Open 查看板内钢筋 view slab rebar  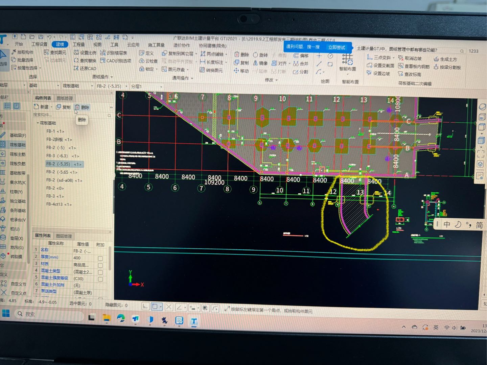pyautogui.click(x=414, y=66)
